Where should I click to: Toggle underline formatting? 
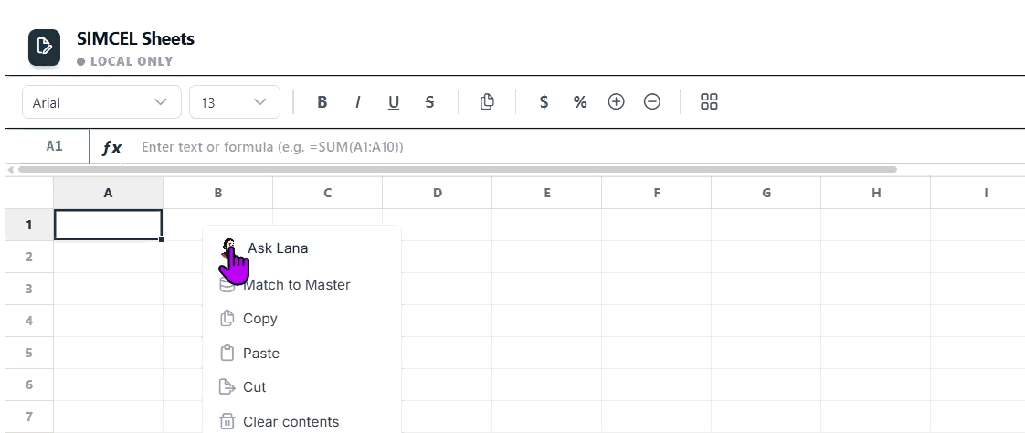[x=394, y=102]
